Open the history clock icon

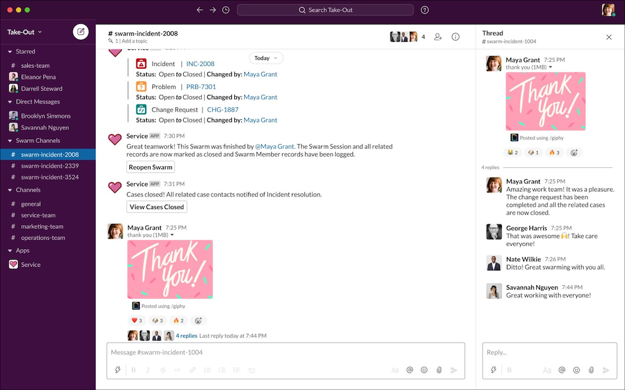point(226,10)
